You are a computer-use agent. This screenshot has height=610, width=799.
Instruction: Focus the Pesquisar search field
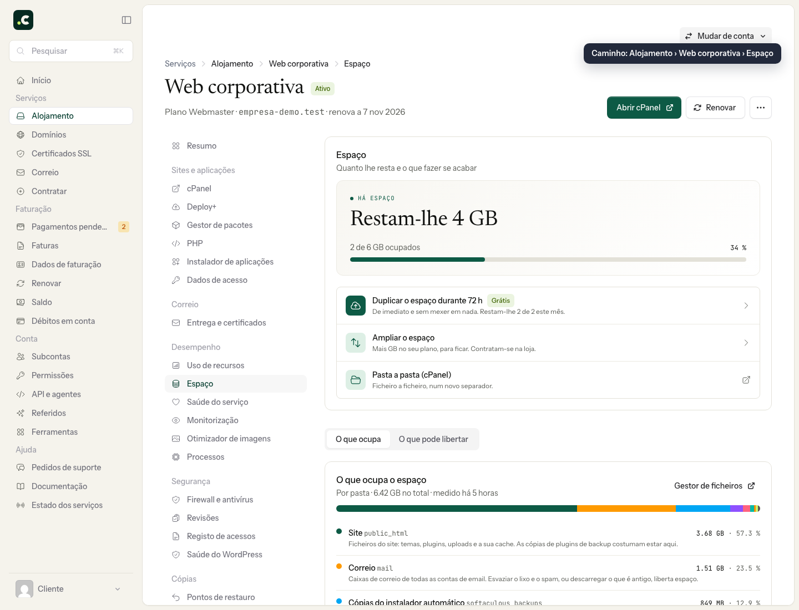coord(71,51)
